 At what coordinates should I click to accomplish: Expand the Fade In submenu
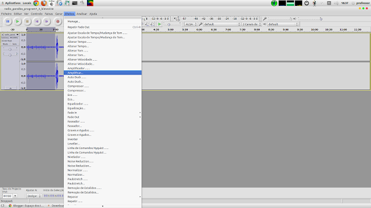(103, 113)
